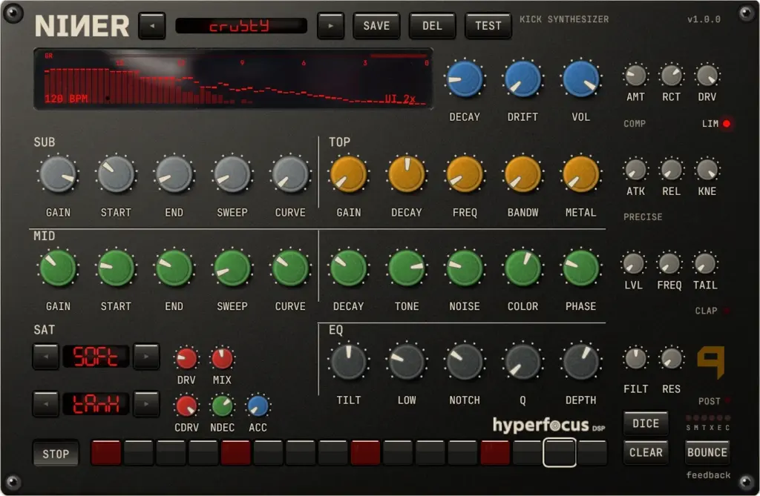
Task: Click the red CDRV knob
Action: 186,406
